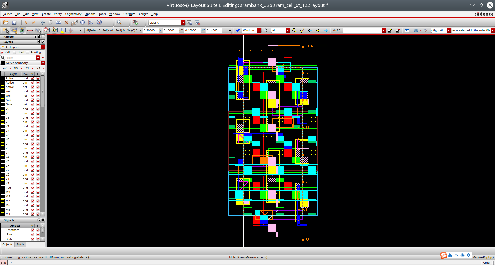Click the Open folder toolbar icon
495x265 pixels.
point(6,23)
